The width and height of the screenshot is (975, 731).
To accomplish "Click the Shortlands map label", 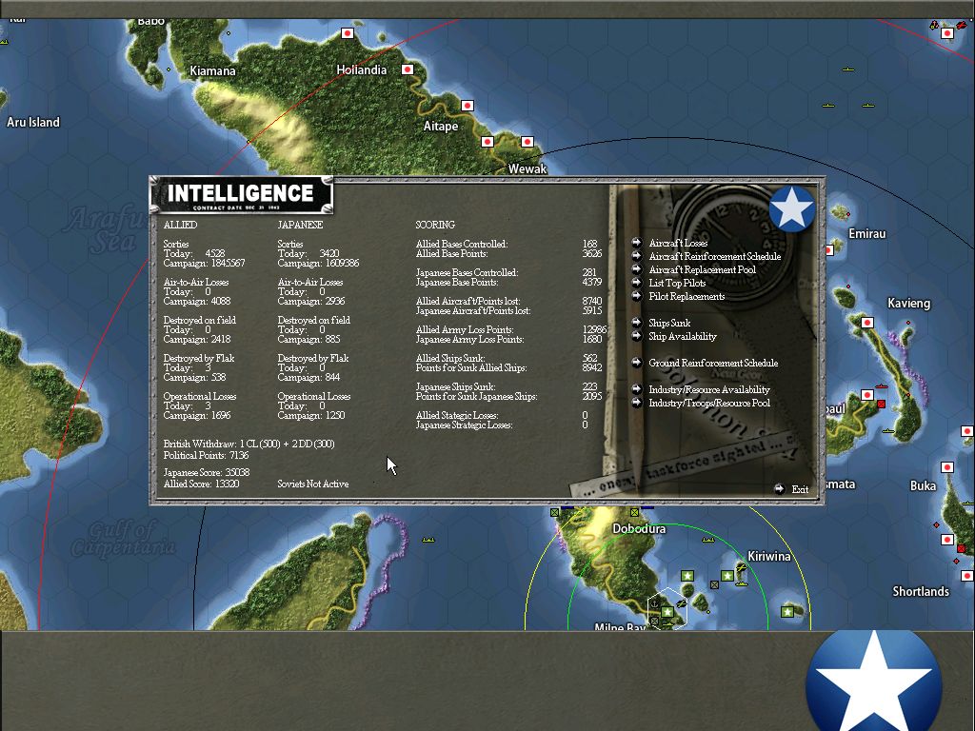I will [921, 592].
